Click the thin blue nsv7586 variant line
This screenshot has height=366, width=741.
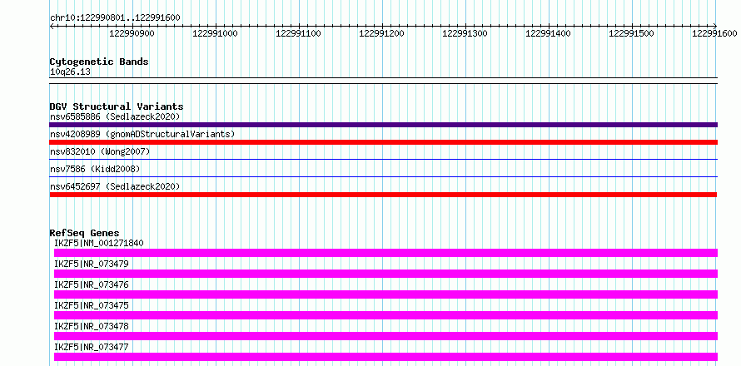pyautogui.click(x=383, y=177)
